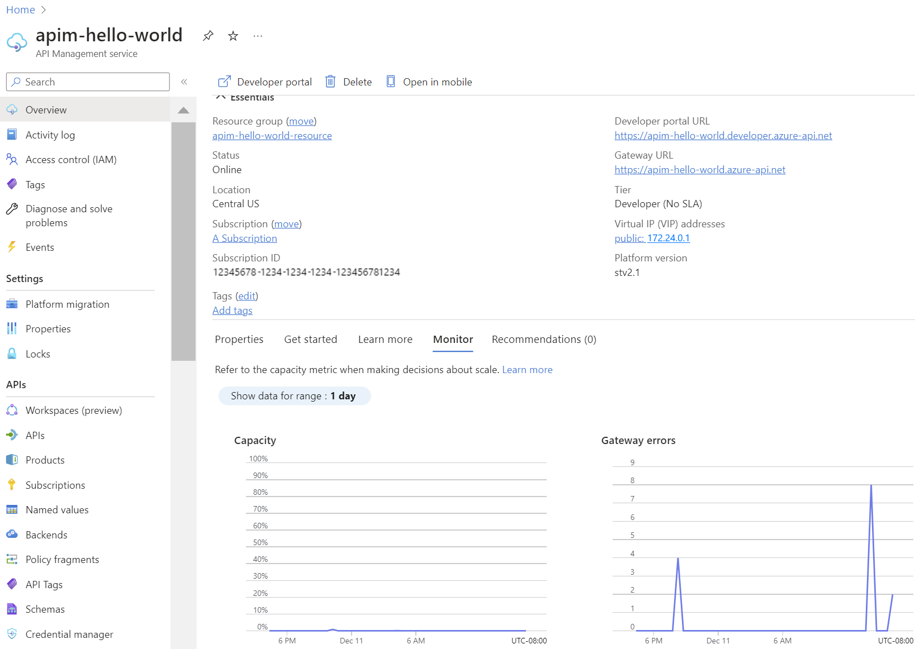Navigate to Home breadcrumb
The image size is (915, 649).
(20, 9)
